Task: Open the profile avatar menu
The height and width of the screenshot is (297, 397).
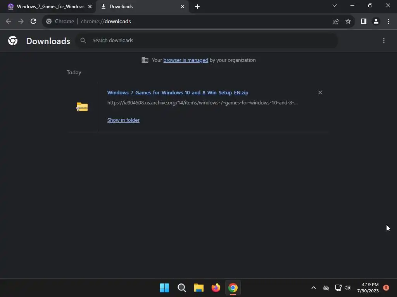Action: coord(376,22)
